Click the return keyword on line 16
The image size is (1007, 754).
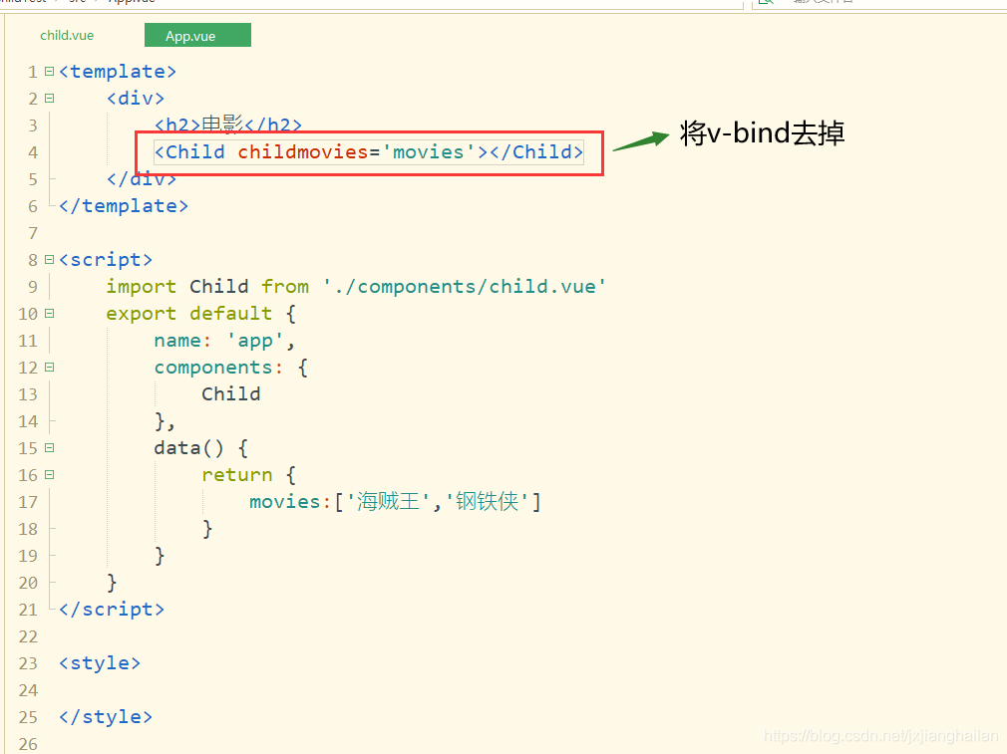pyautogui.click(x=237, y=475)
